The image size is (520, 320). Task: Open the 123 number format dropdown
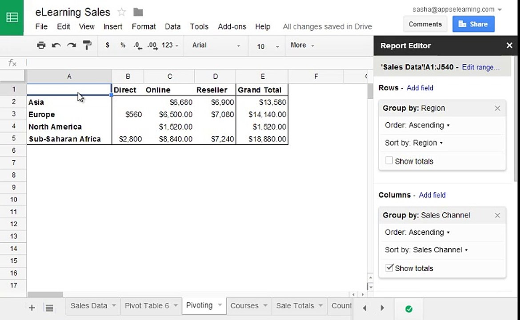click(170, 45)
